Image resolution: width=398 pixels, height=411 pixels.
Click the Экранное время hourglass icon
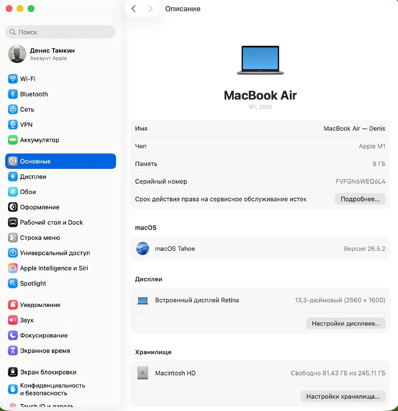(13, 351)
